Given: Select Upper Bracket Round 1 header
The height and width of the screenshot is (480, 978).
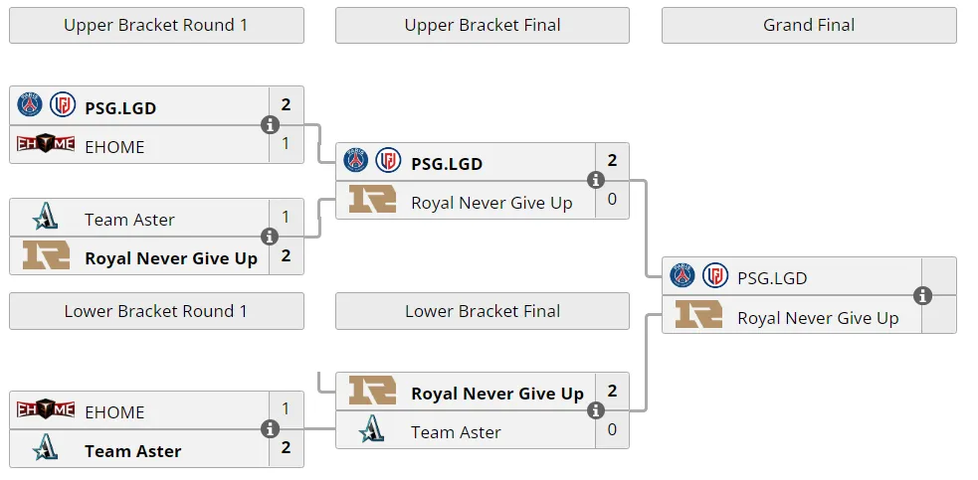Looking at the screenshot, I should click(x=156, y=26).
